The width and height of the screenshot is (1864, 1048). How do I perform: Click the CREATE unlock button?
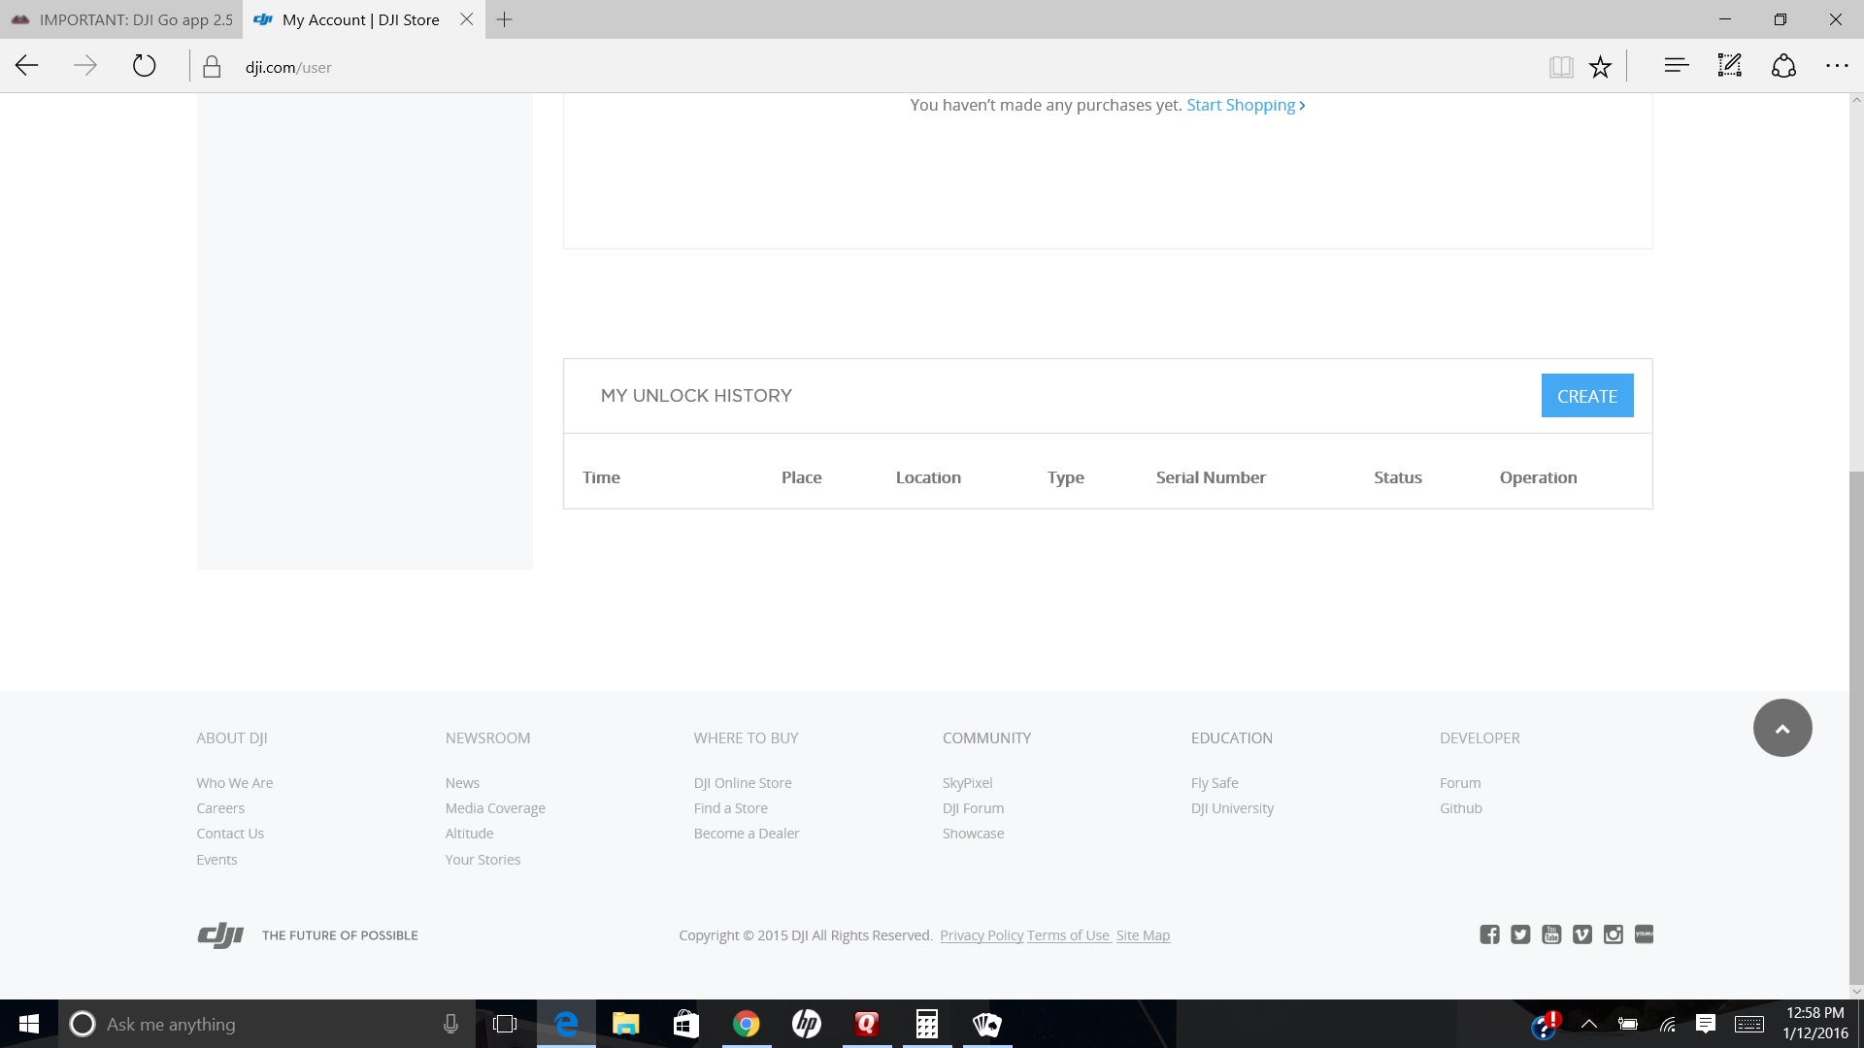[x=1587, y=396]
